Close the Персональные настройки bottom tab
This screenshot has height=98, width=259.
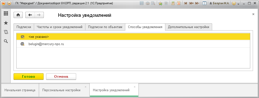coord(85,87)
